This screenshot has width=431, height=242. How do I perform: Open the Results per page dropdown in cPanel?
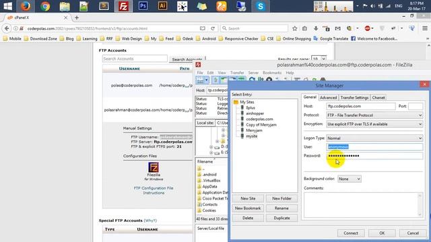[319, 58]
